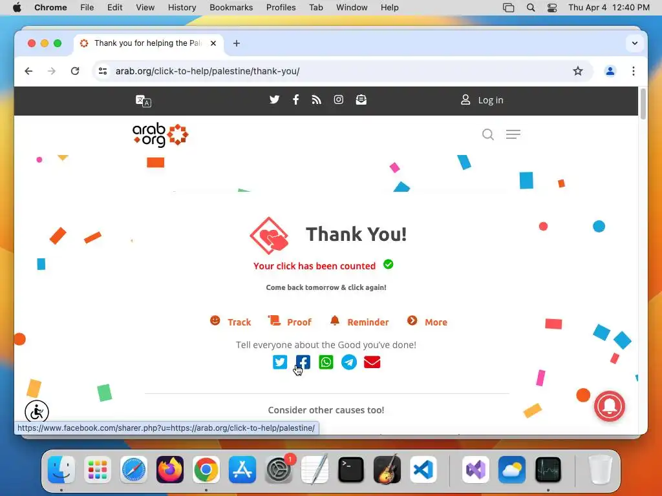The image size is (662, 496).
Task: Open System Settings from the dock
Action: tap(279, 469)
